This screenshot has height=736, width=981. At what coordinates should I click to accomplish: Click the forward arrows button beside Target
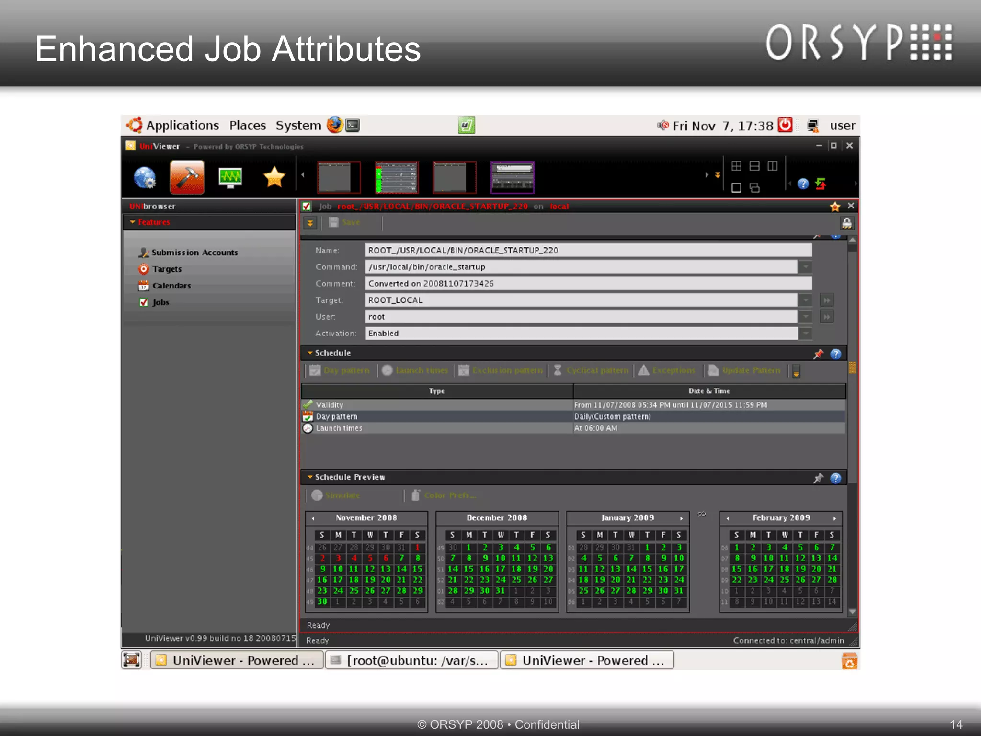tap(827, 300)
